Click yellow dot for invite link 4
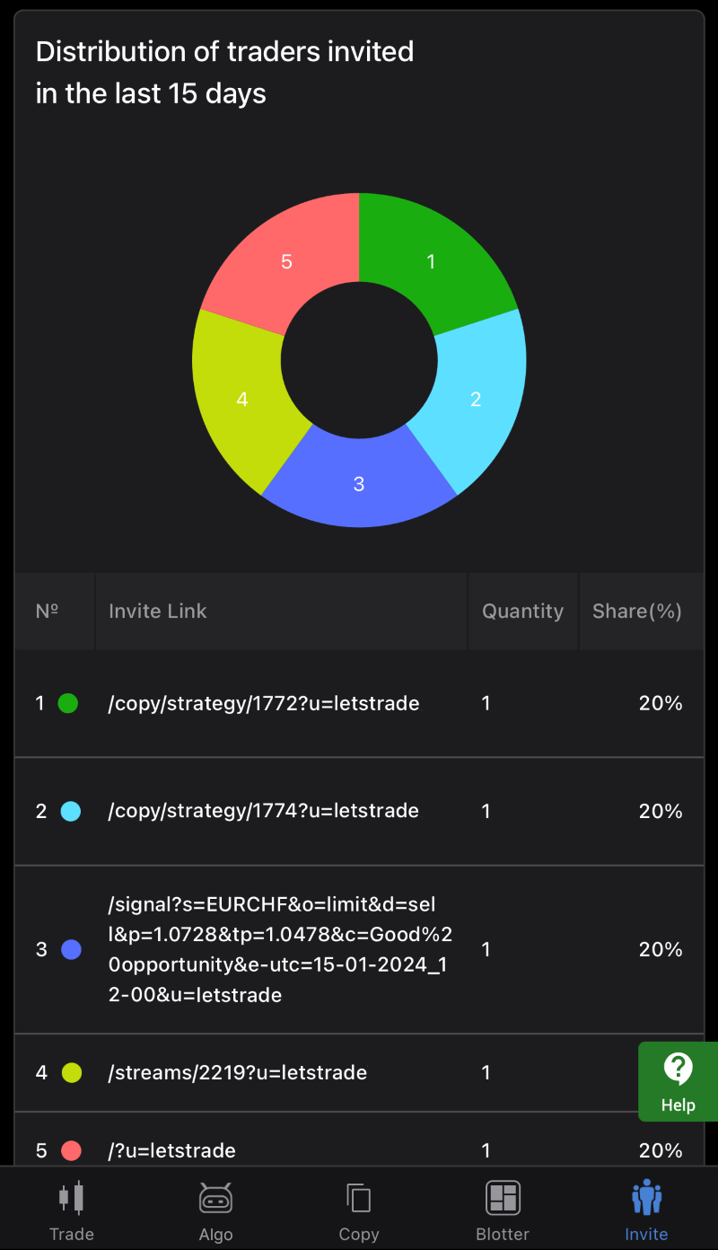The width and height of the screenshot is (718, 1250). tap(71, 1072)
